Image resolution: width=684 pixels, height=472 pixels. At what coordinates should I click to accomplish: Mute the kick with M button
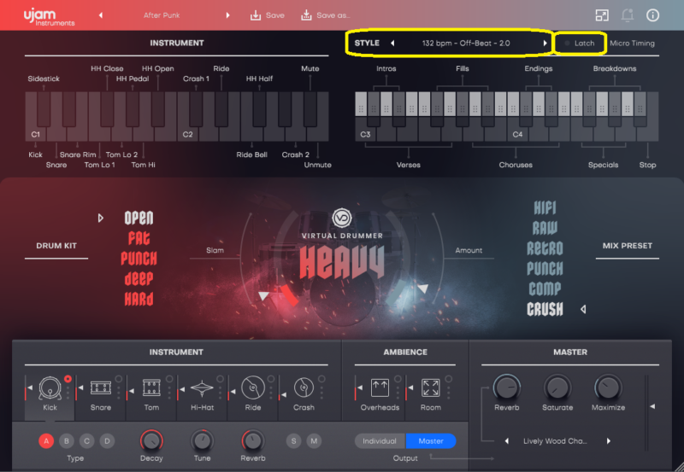tap(314, 441)
